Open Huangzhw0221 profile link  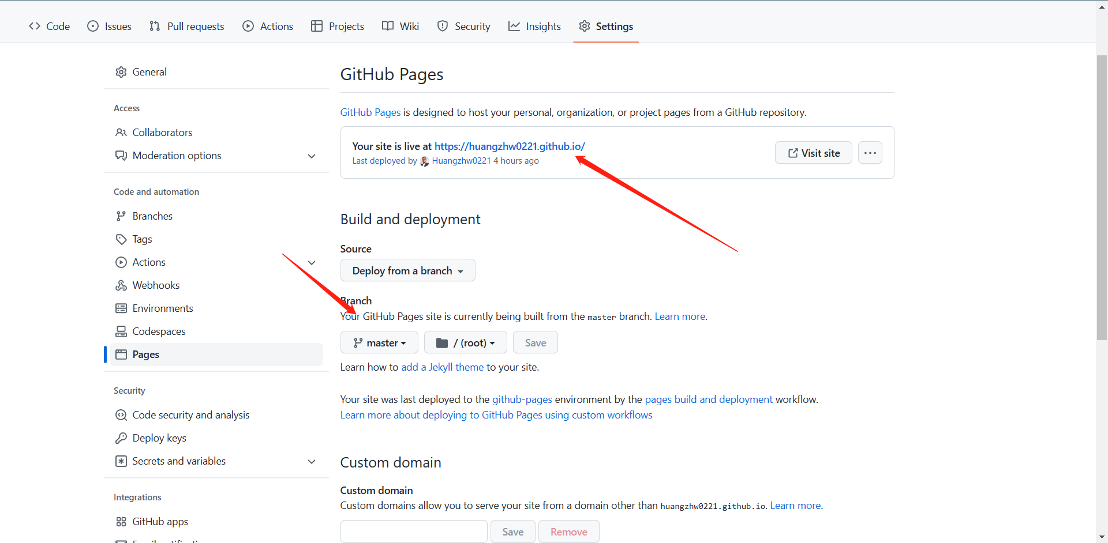point(461,161)
